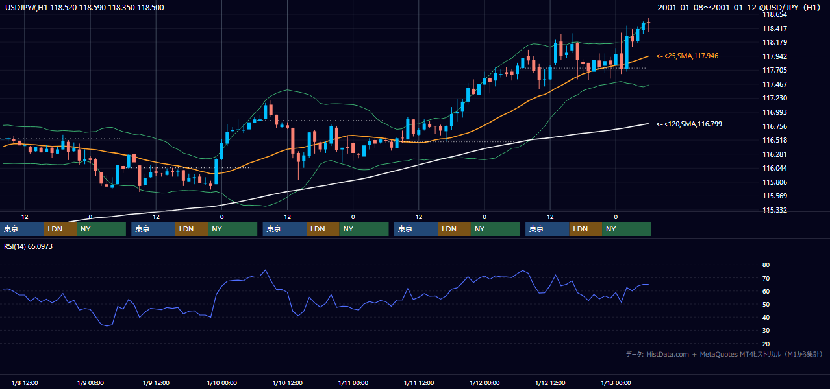Click the RSI scale value 40
830x389 pixels.
[766, 317]
